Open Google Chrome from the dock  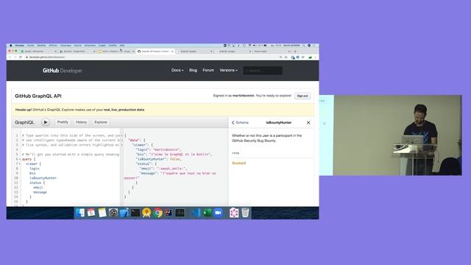(157, 213)
